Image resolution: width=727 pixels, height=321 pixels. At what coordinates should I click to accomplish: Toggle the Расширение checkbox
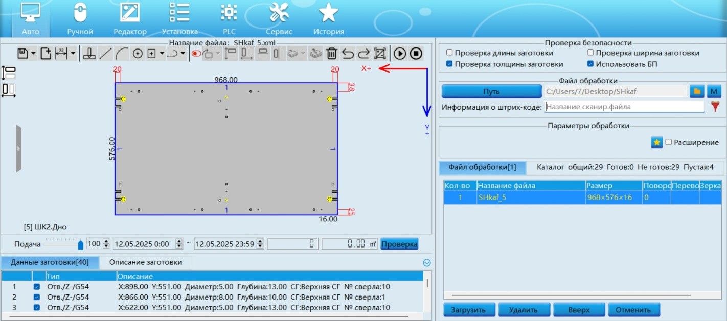(668, 142)
